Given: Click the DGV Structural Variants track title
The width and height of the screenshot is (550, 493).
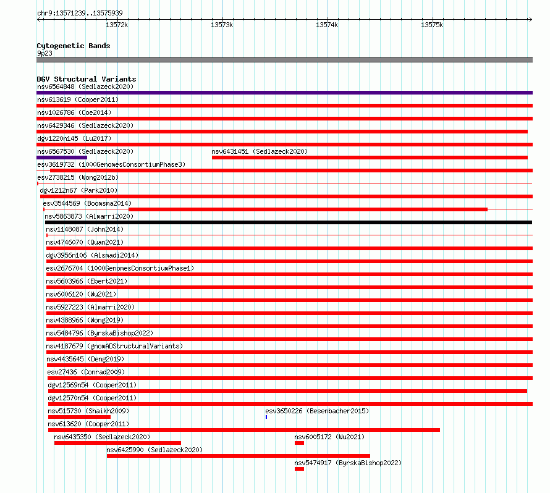Looking at the screenshot, I should 87,79.
